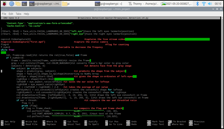Open the File Manager folder launcher
This screenshot has height=129, width=224.
(18, 4)
